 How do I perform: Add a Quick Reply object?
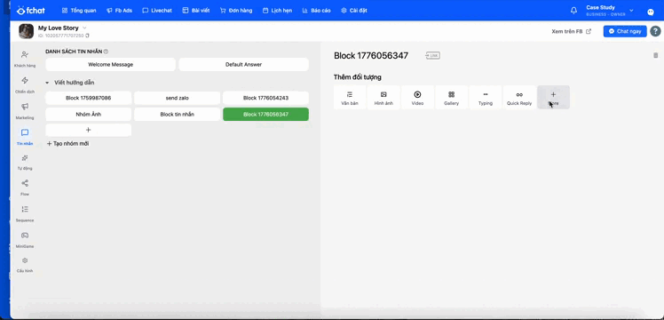[519, 98]
